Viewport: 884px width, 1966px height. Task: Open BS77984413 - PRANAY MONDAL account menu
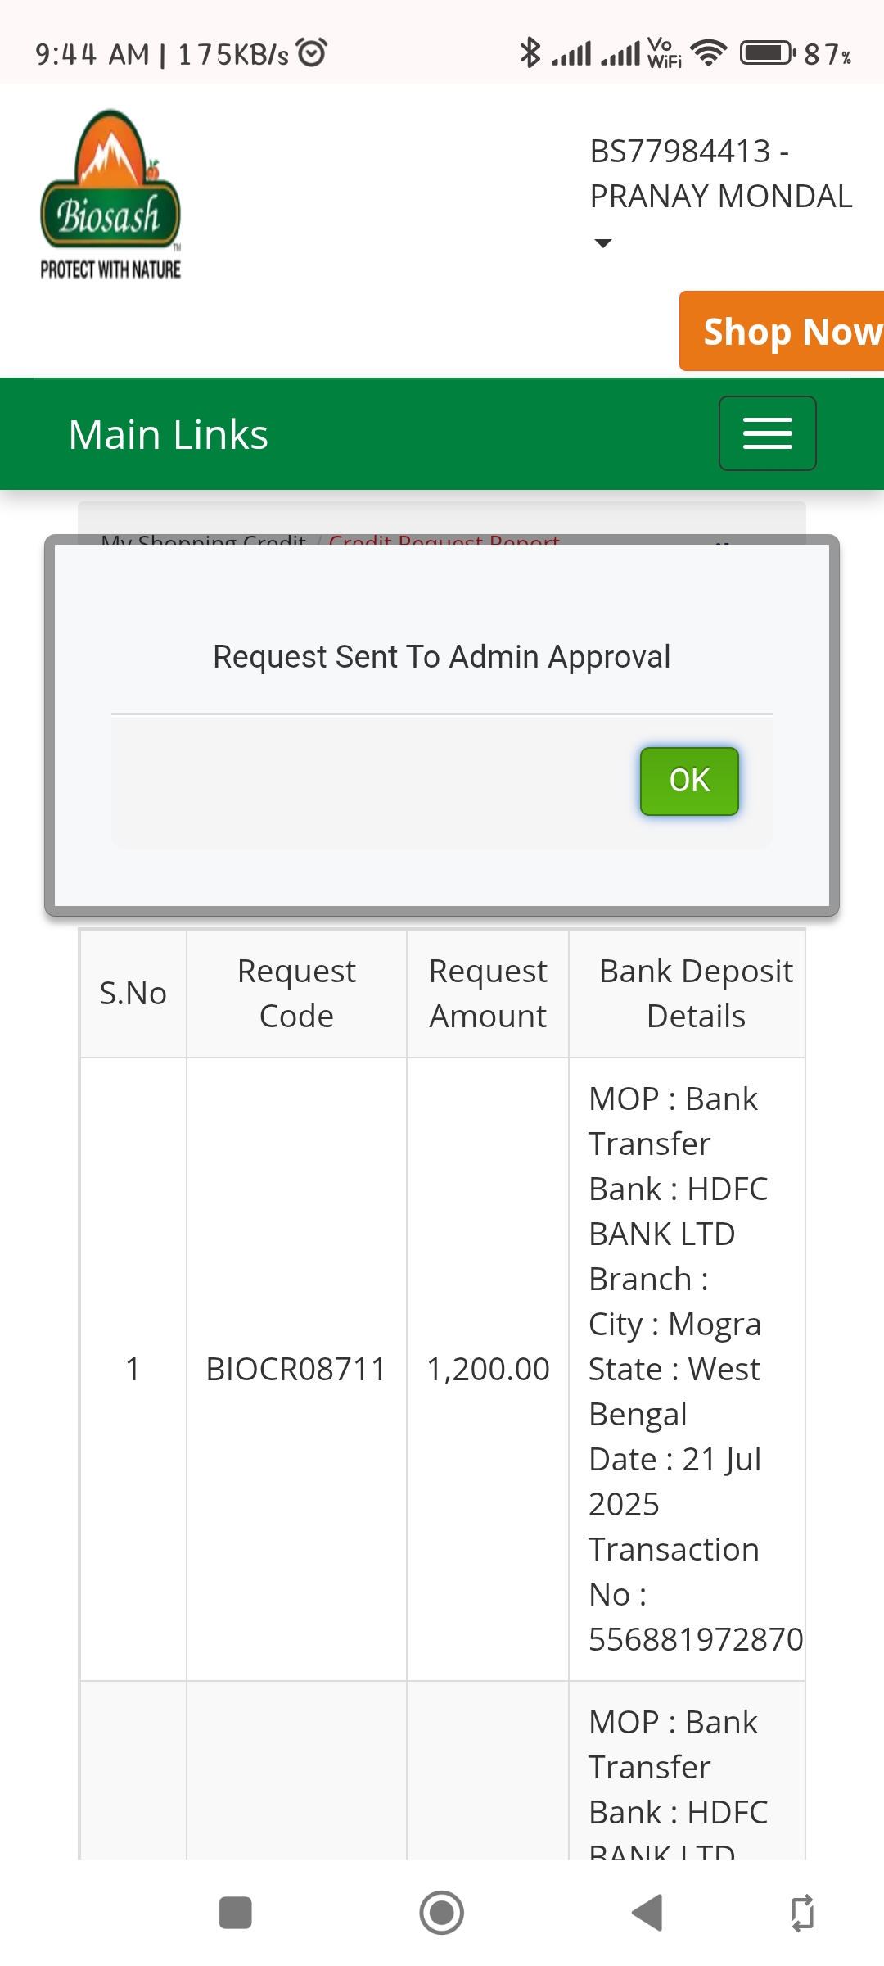click(x=720, y=174)
